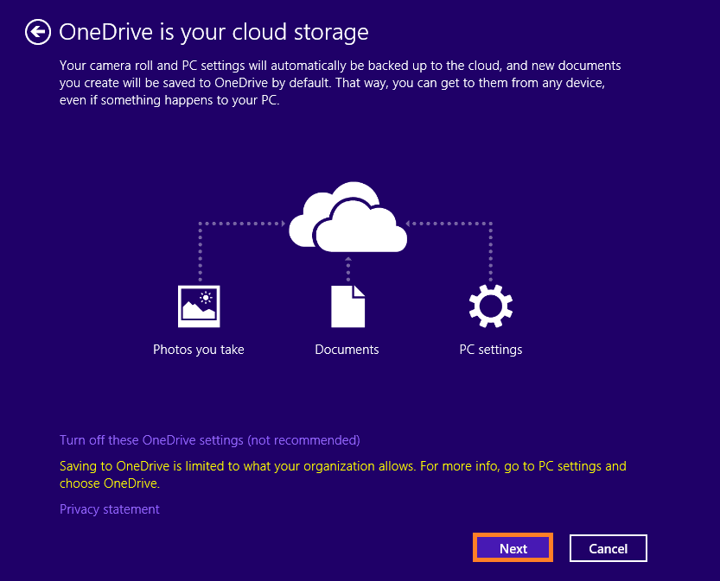Click the blank document icon
The height and width of the screenshot is (581, 720).
click(348, 306)
